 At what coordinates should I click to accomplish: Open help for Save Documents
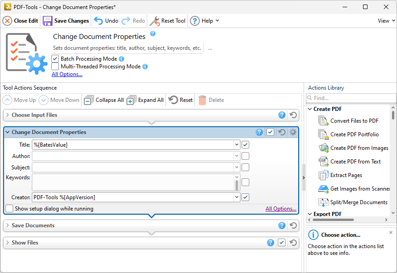point(282,225)
